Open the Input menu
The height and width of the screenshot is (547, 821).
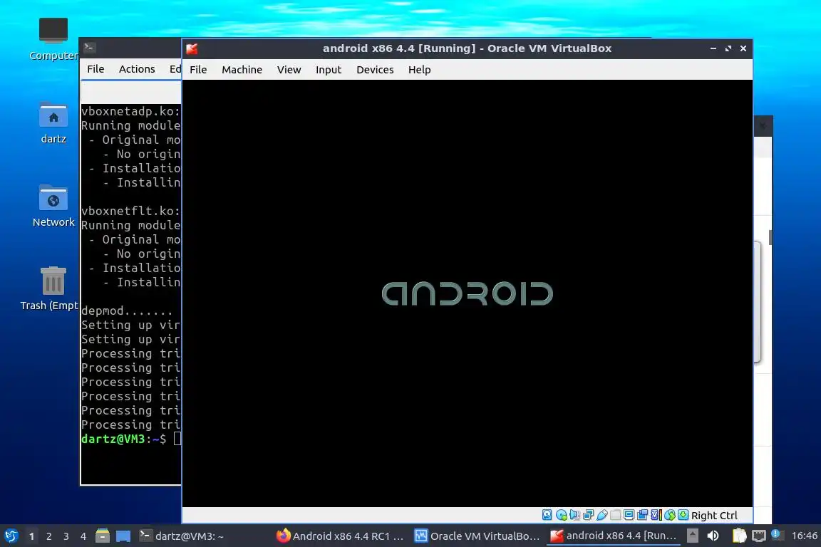click(x=329, y=70)
